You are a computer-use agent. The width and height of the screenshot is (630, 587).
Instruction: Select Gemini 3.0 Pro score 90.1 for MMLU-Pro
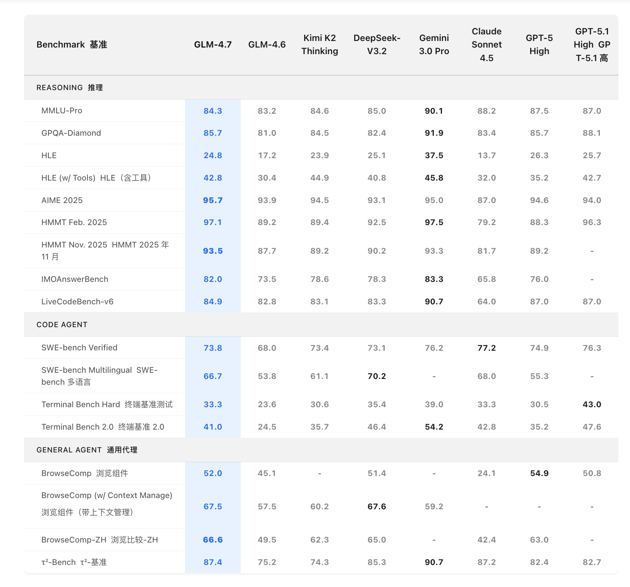434,111
